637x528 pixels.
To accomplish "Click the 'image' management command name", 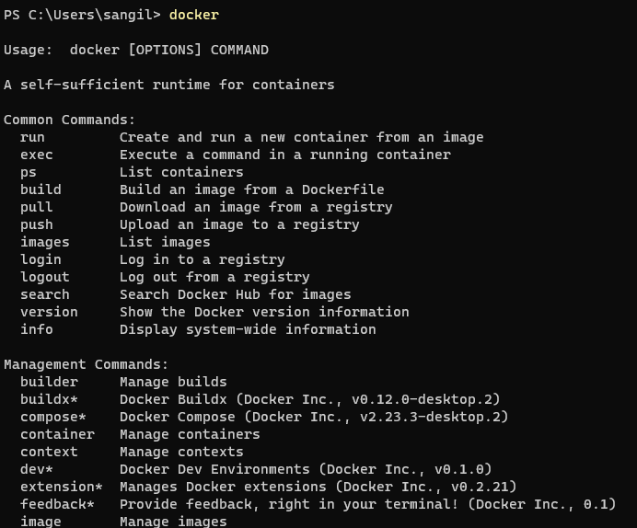I will tap(41, 521).
